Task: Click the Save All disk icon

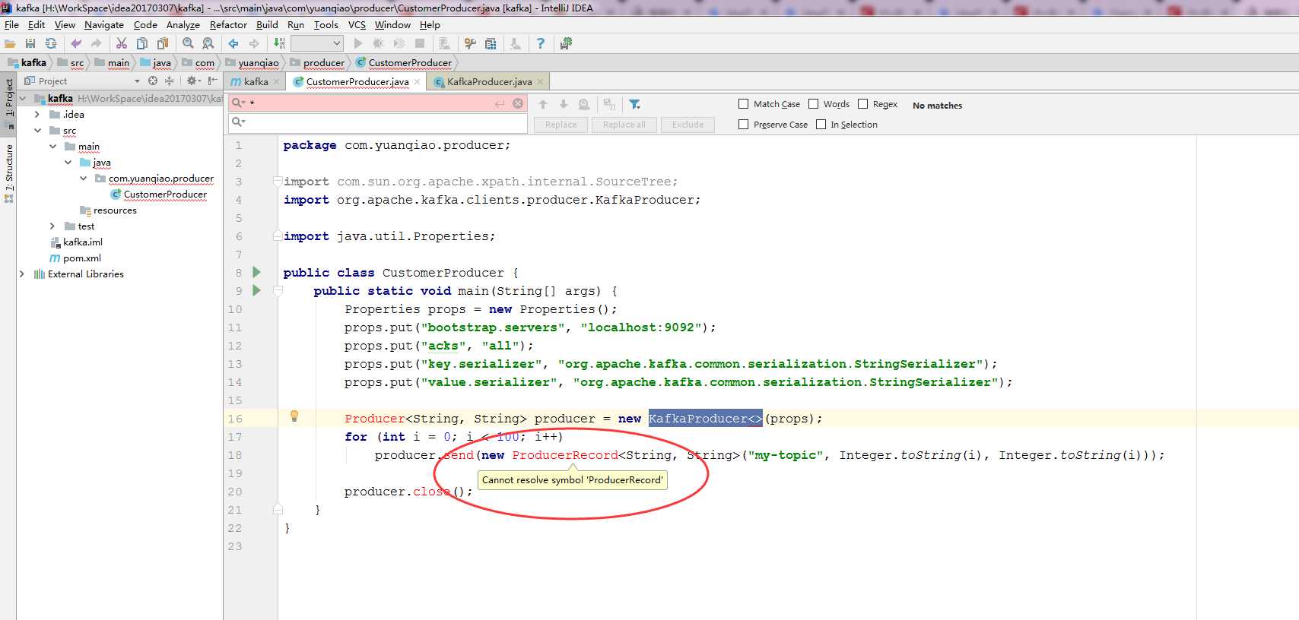Action: [x=30, y=44]
